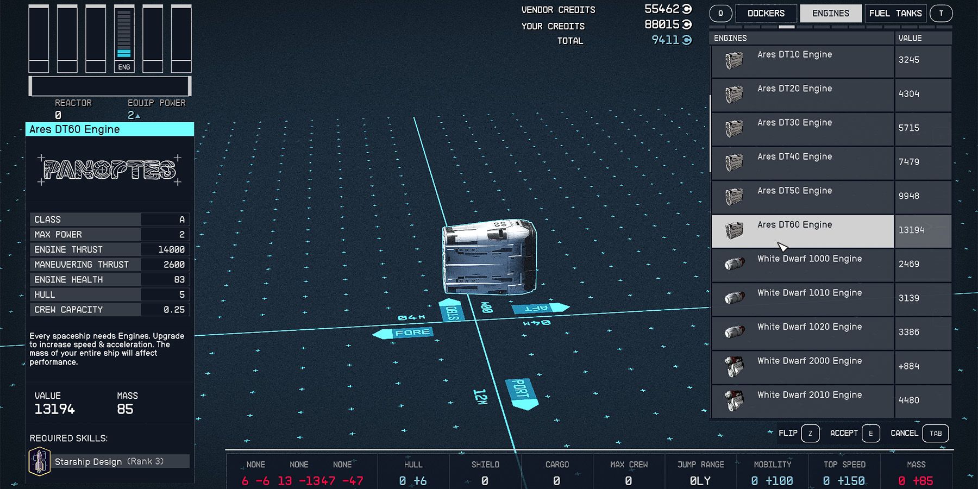Select the Ares DT10 Engine row
This screenshot has height=489, width=978.
(x=831, y=61)
